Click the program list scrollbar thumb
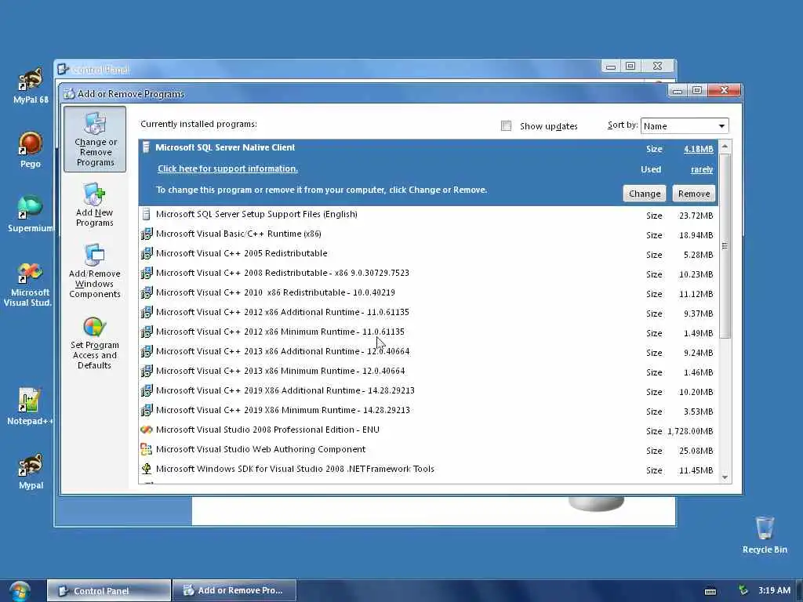This screenshot has height=602, width=803. 725,245
